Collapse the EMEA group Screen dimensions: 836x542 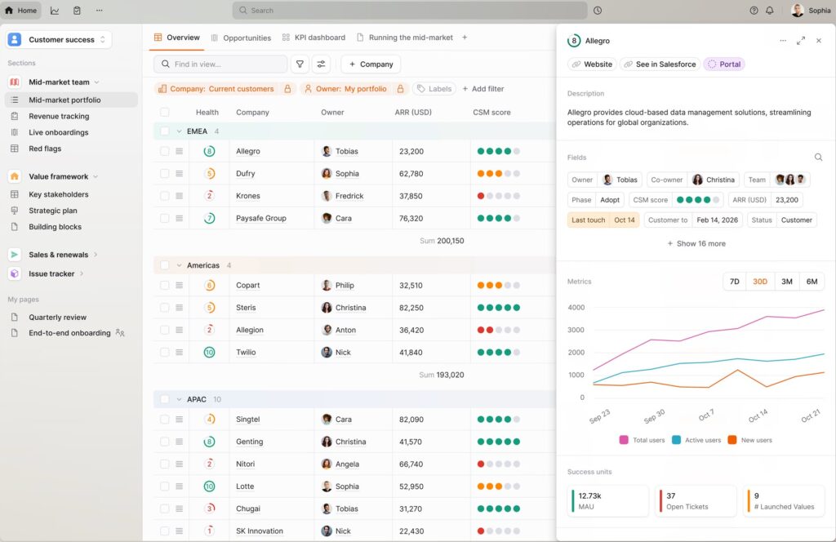[x=179, y=131]
